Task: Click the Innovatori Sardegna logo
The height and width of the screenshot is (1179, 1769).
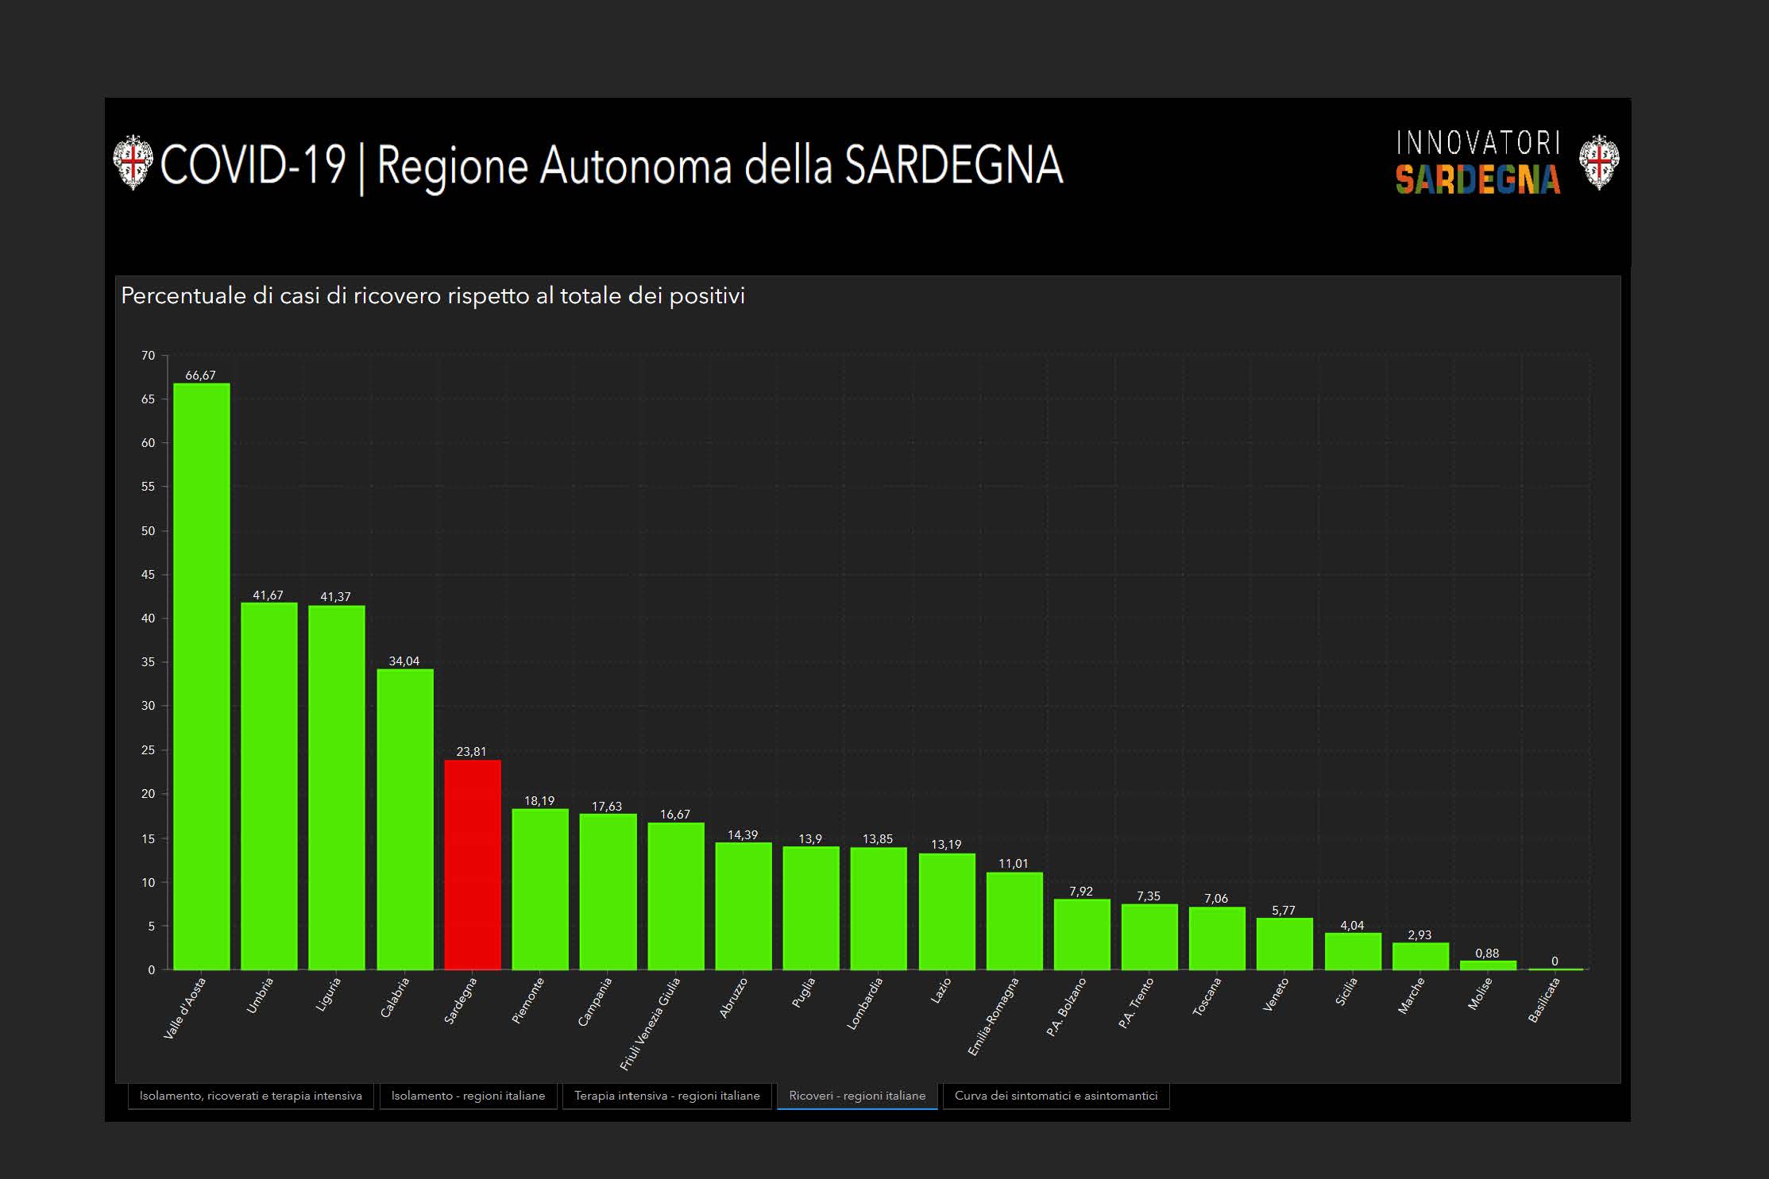Action: (1477, 163)
